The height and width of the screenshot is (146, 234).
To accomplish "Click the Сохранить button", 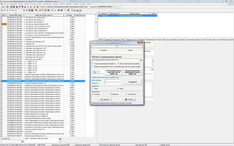I will 132,82.
